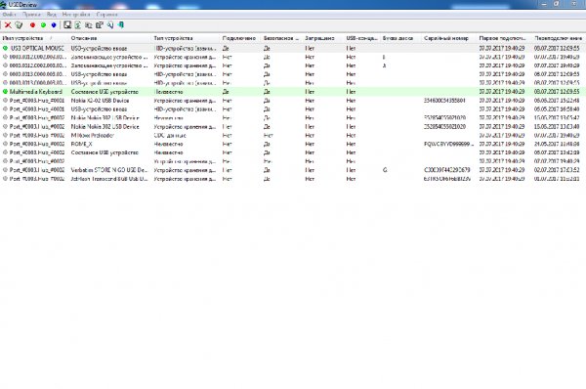This screenshot has width=586, height=389.
Task: Sort by the Тип устройства column header
Action: coord(186,38)
